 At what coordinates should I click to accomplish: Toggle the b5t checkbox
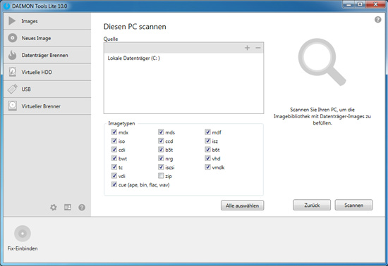click(161, 149)
